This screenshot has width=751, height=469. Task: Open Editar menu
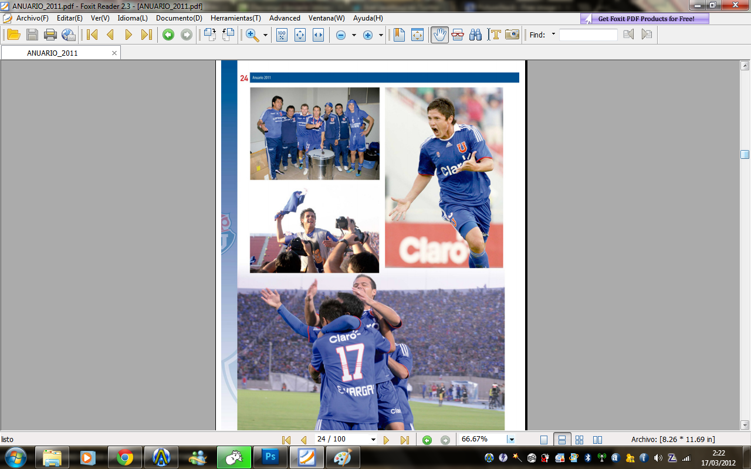70,18
